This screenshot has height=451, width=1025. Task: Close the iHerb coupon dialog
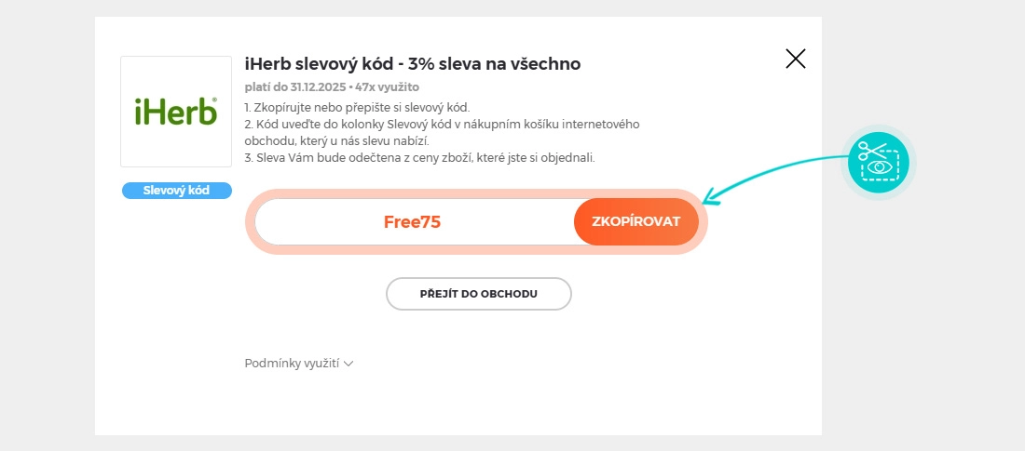click(x=795, y=60)
